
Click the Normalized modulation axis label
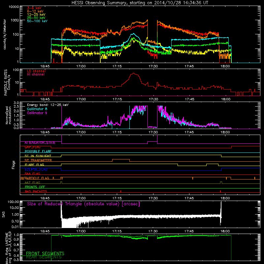pyautogui.click(x=8, y=115)
